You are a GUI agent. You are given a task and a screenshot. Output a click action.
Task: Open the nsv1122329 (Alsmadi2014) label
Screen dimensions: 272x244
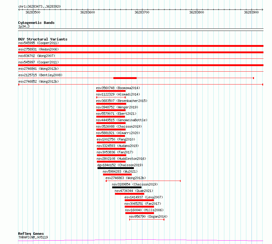click(118, 94)
